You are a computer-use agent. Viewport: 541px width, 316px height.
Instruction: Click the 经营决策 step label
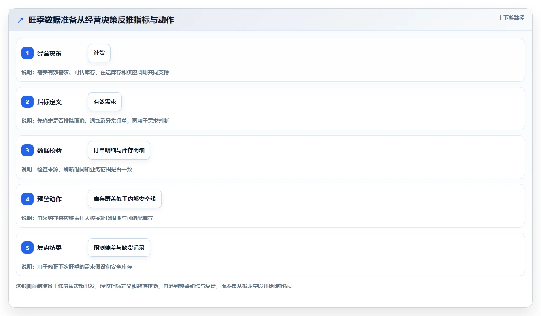click(49, 53)
